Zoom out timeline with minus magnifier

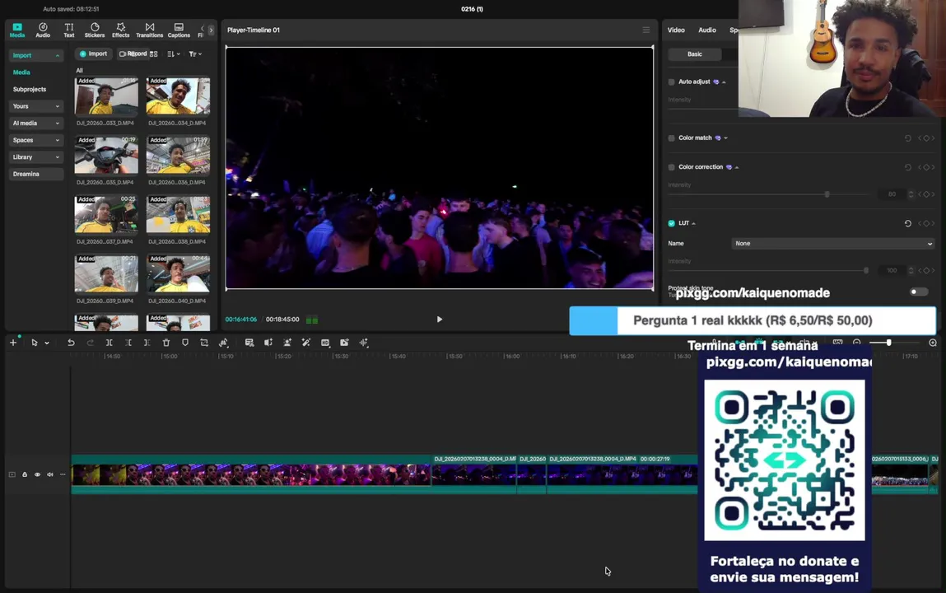[x=857, y=343]
